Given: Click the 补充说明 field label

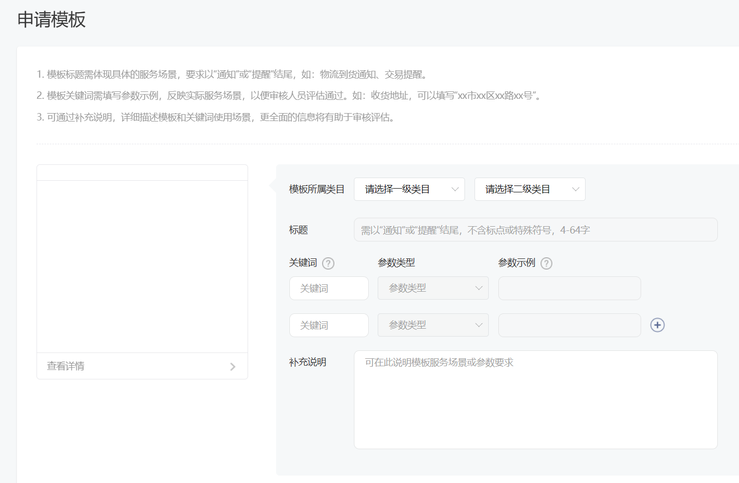Looking at the screenshot, I should [307, 362].
